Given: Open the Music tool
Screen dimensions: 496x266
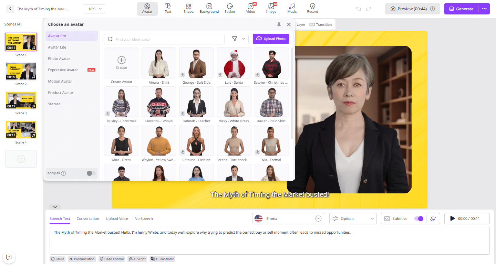Looking at the screenshot, I should point(292,9).
